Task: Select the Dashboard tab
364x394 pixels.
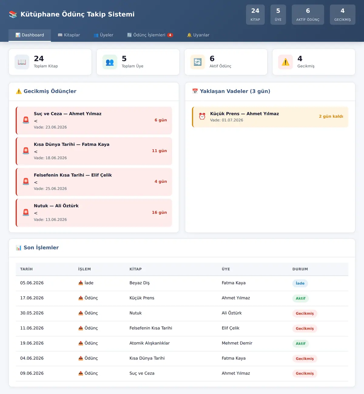Action: click(x=30, y=35)
